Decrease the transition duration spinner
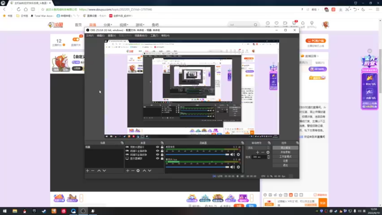Screen dimensions: 382x215 coord(268,158)
